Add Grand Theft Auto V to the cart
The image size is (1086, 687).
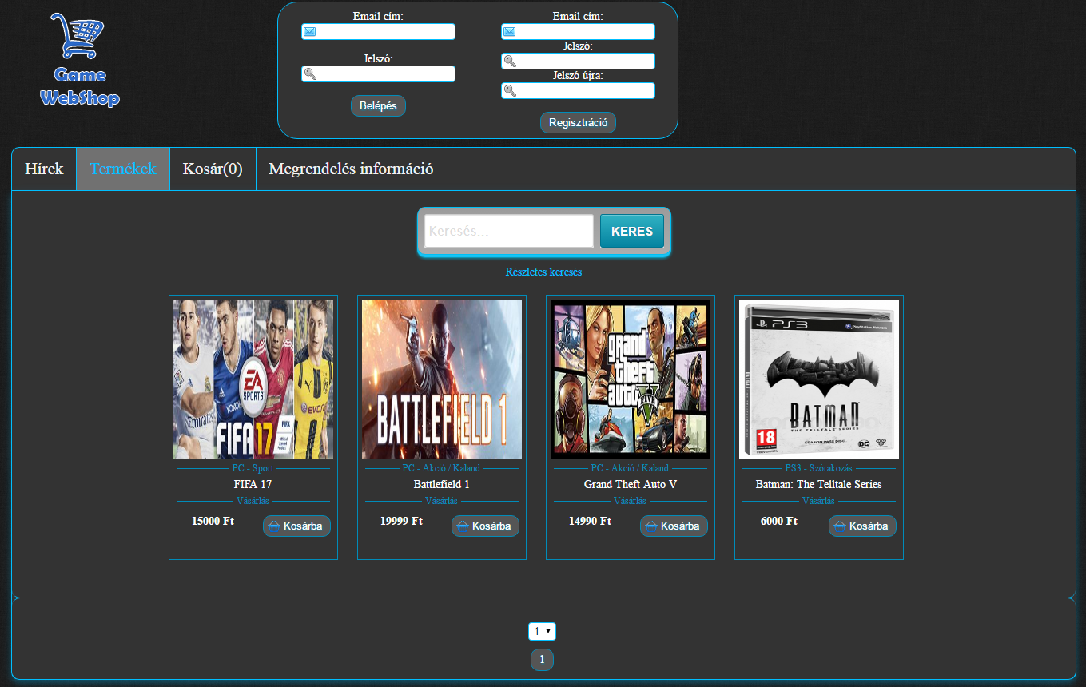click(674, 526)
